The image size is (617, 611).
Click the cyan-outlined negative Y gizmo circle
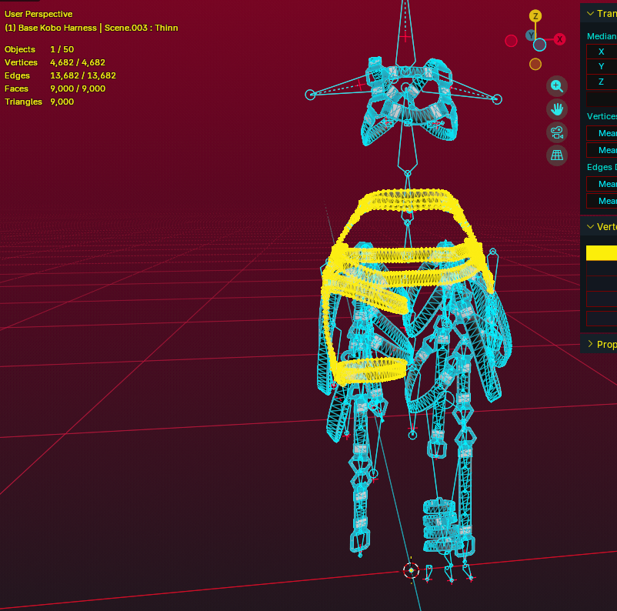(539, 45)
